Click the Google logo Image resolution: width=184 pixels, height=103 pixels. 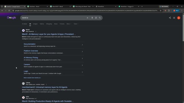point(11,18)
